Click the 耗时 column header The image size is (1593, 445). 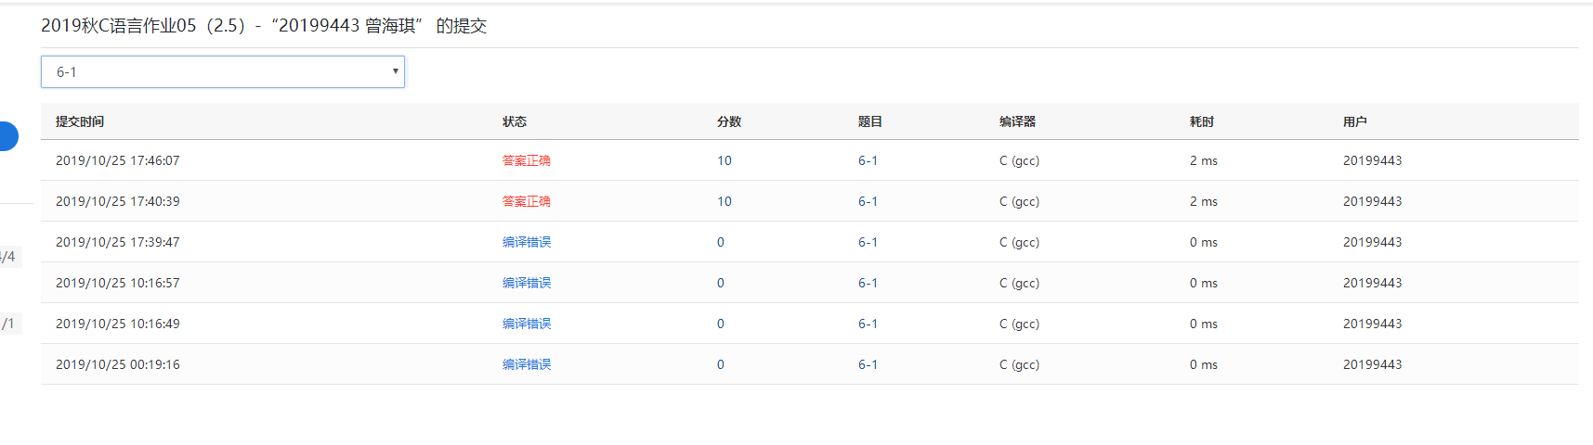point(1202,121)
